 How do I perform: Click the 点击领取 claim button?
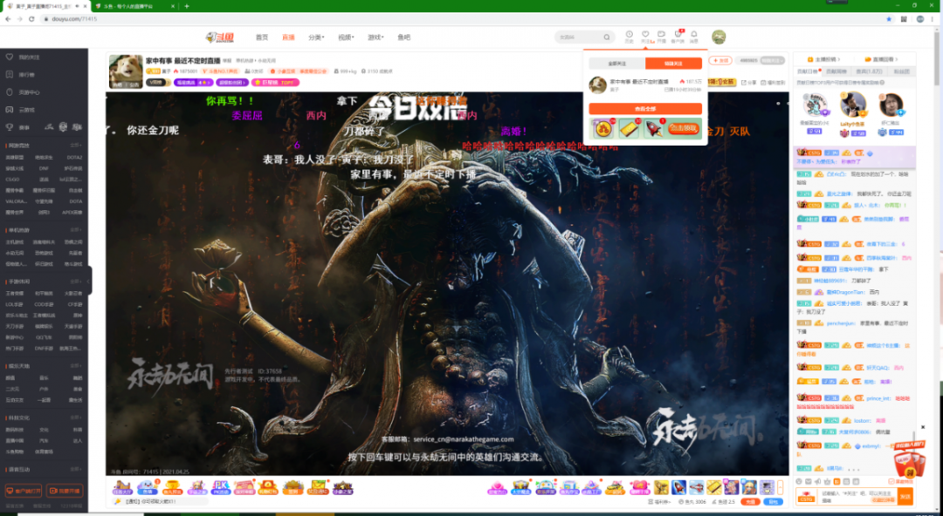click(x=684, y=128)
